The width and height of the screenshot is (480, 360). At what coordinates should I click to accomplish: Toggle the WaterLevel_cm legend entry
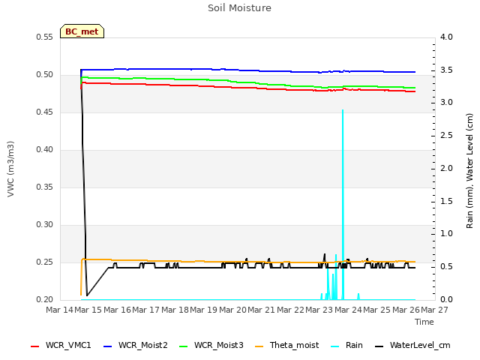point(412,345)
